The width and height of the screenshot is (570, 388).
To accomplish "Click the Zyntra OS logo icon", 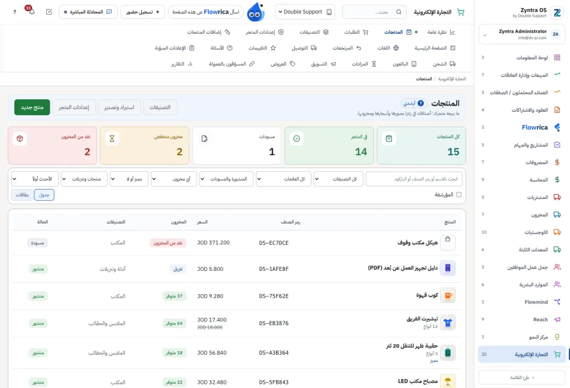I will tap(556, 12).
